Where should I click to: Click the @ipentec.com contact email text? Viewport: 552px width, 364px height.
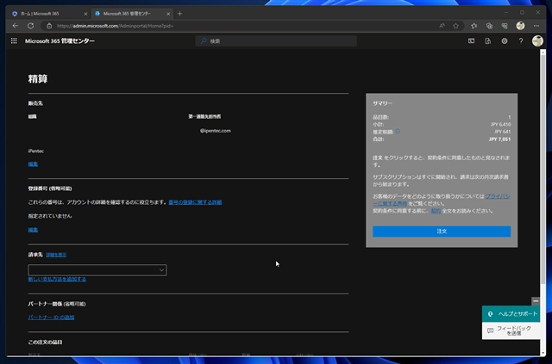216,131
